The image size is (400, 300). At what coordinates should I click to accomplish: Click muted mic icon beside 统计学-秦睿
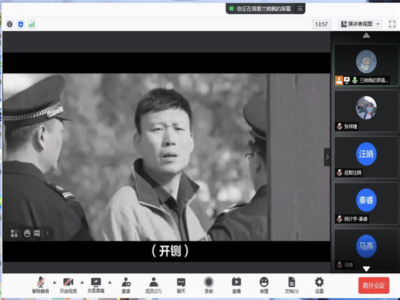[x=339, y=219]
